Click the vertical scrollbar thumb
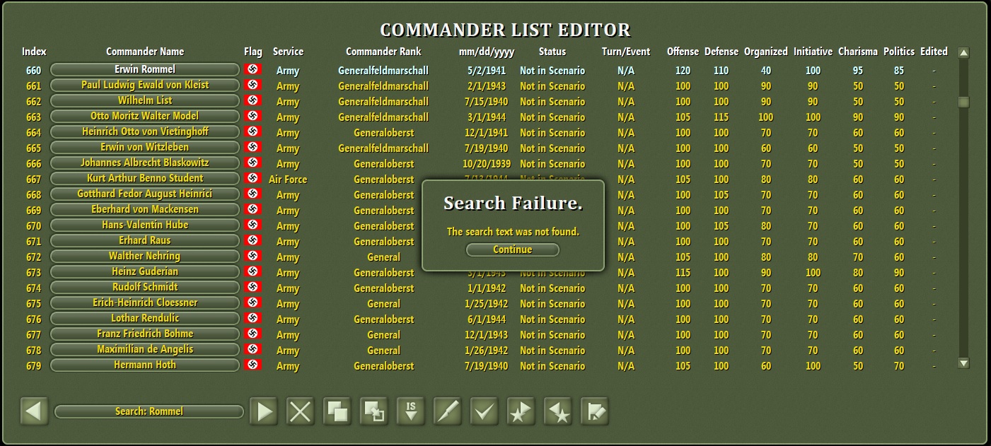This screenshot has height=446, width=991. [963, 102]
